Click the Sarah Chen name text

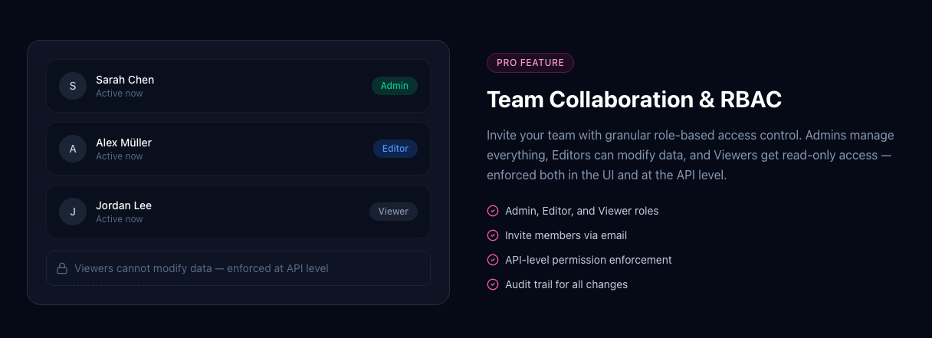click(125, 80)
